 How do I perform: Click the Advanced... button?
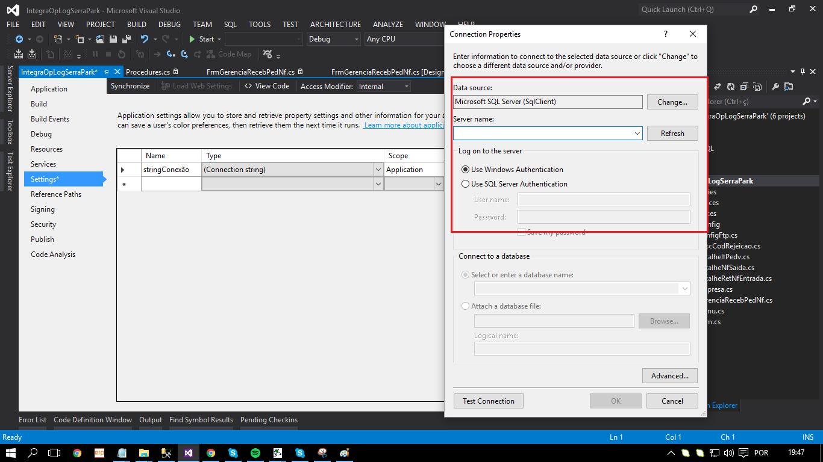(670, 376)
